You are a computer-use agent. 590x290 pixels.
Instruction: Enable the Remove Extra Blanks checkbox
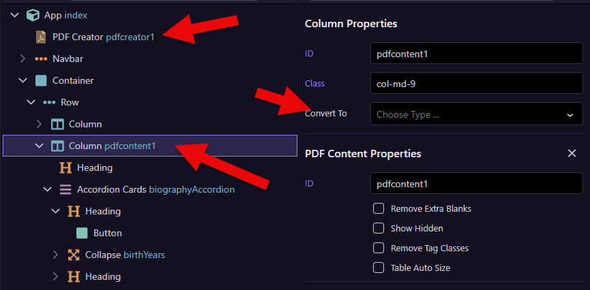coord(378,208)
